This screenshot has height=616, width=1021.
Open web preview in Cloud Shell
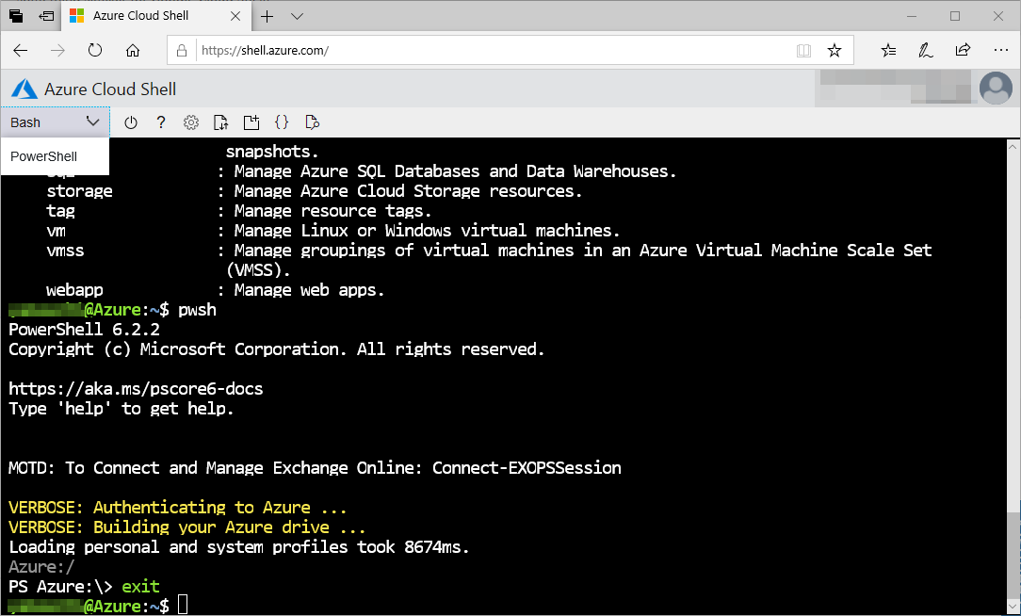point(312,122)
